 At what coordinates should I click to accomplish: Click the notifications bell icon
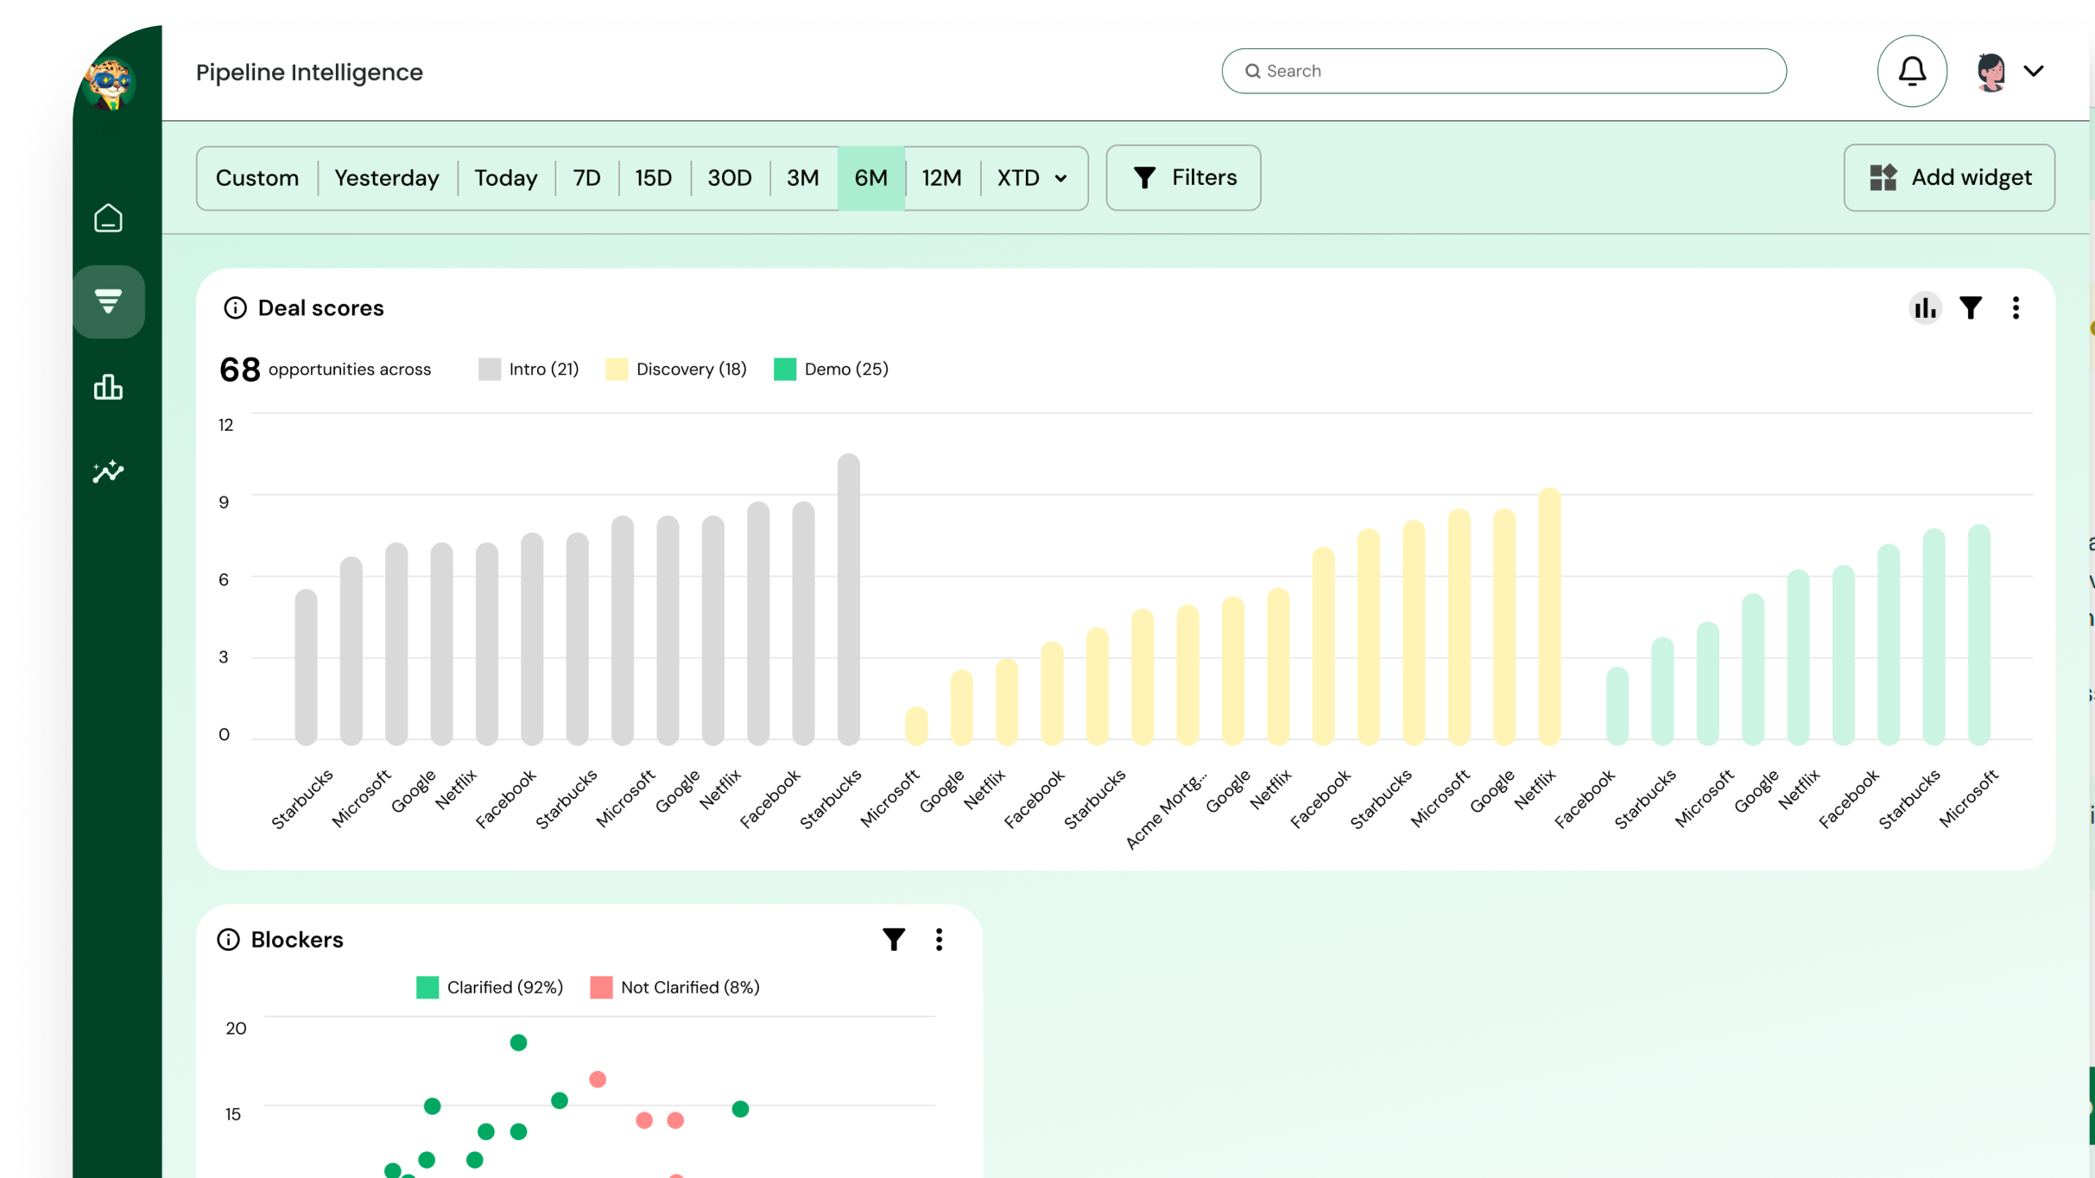(x=1911, y=71)
